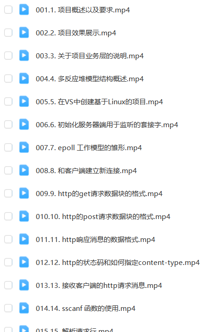Click file name 008.8. 和客户端建立新连接.mp4
Image resolution: width=203 pixels, height=332 pixels.
pyautogui.click(x=86, y=171)
